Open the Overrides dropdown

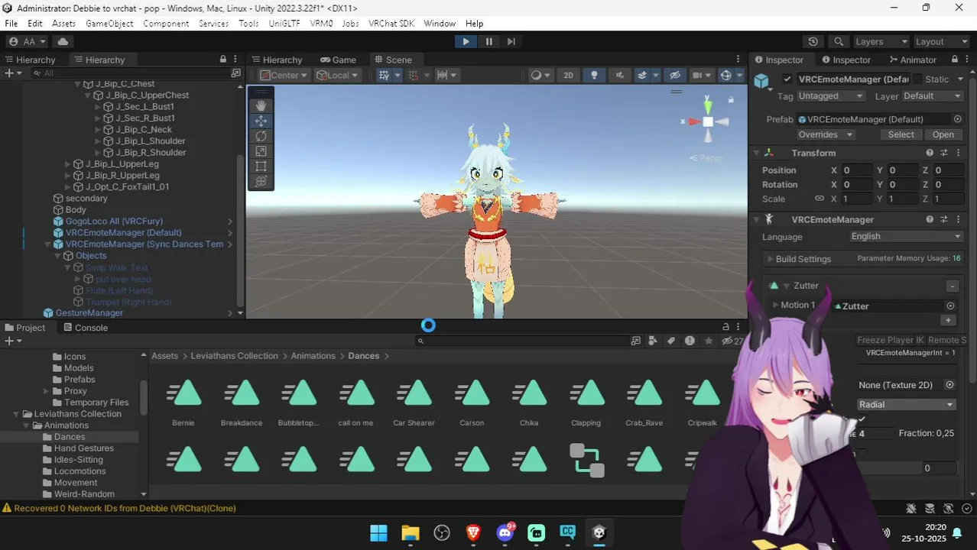[x=826, y=134]
